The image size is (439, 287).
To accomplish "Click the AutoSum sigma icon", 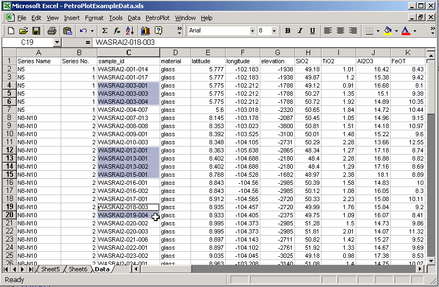I will pos(104,31).
